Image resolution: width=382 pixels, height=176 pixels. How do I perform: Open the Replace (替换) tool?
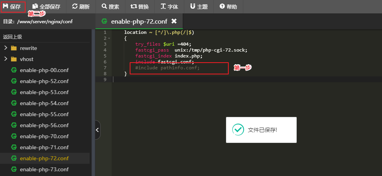pos(140,7)
